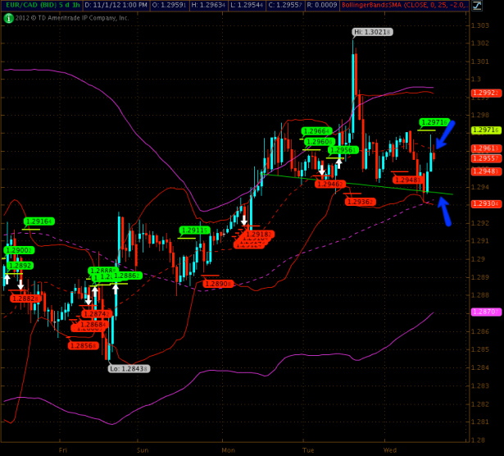This screenshot has height=456, width=504.
Task: Click the green 1.2911 signal label
Action: (x=194, y=230)
